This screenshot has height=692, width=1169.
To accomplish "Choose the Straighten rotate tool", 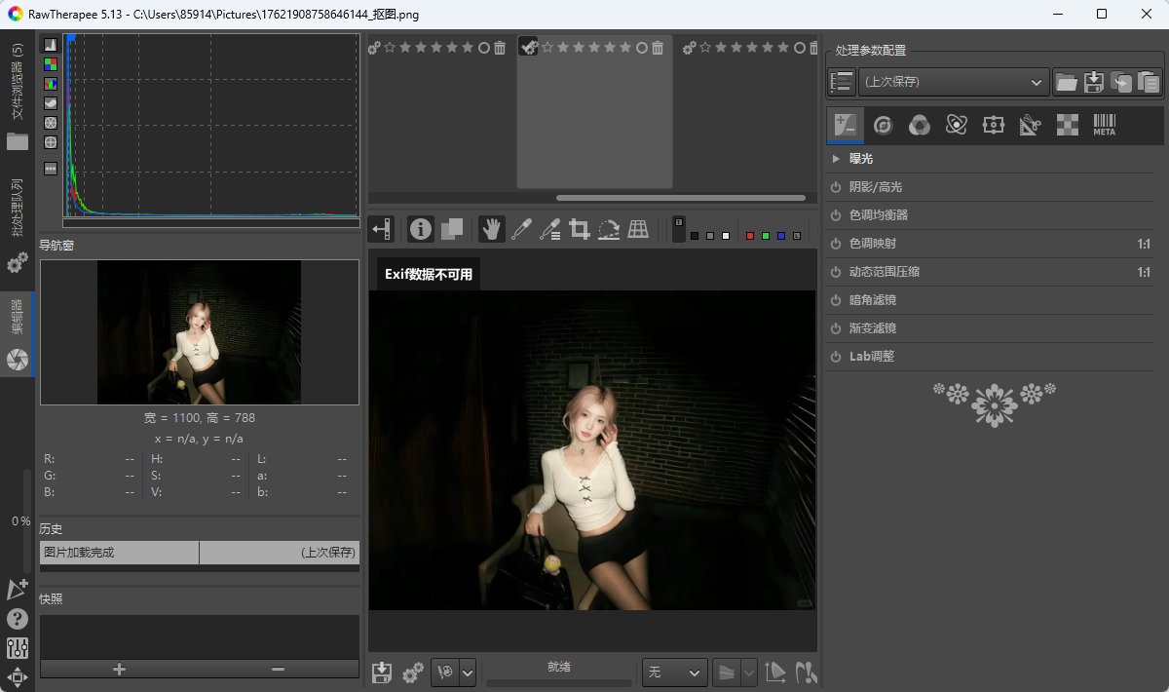I will click(x=609, y=229).
